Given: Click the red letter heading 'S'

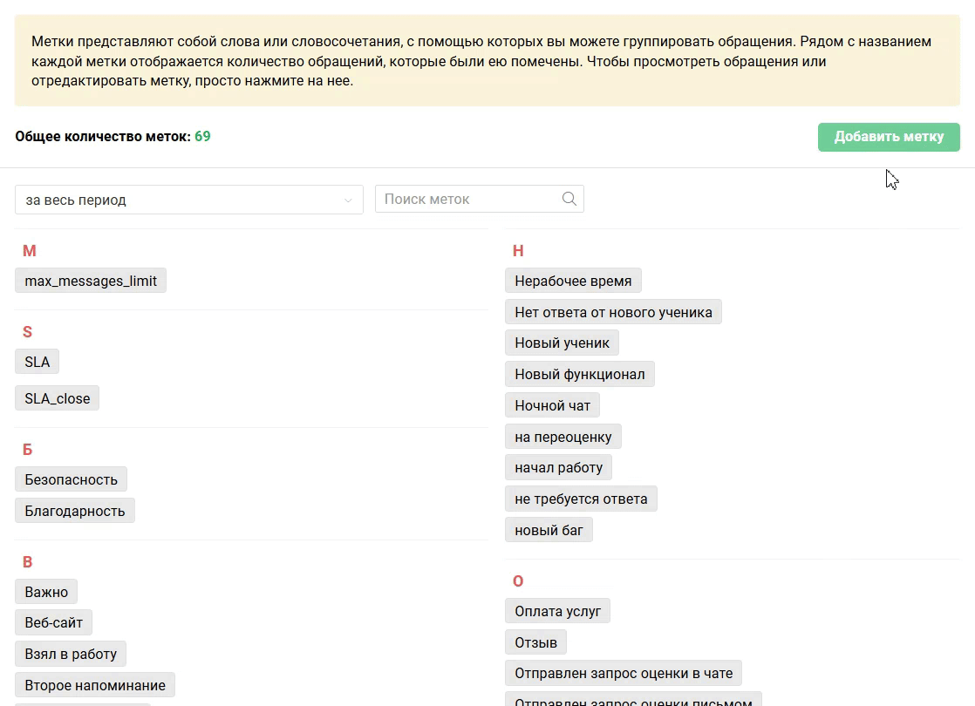Looking at the screenshot, I should (27, 332).
